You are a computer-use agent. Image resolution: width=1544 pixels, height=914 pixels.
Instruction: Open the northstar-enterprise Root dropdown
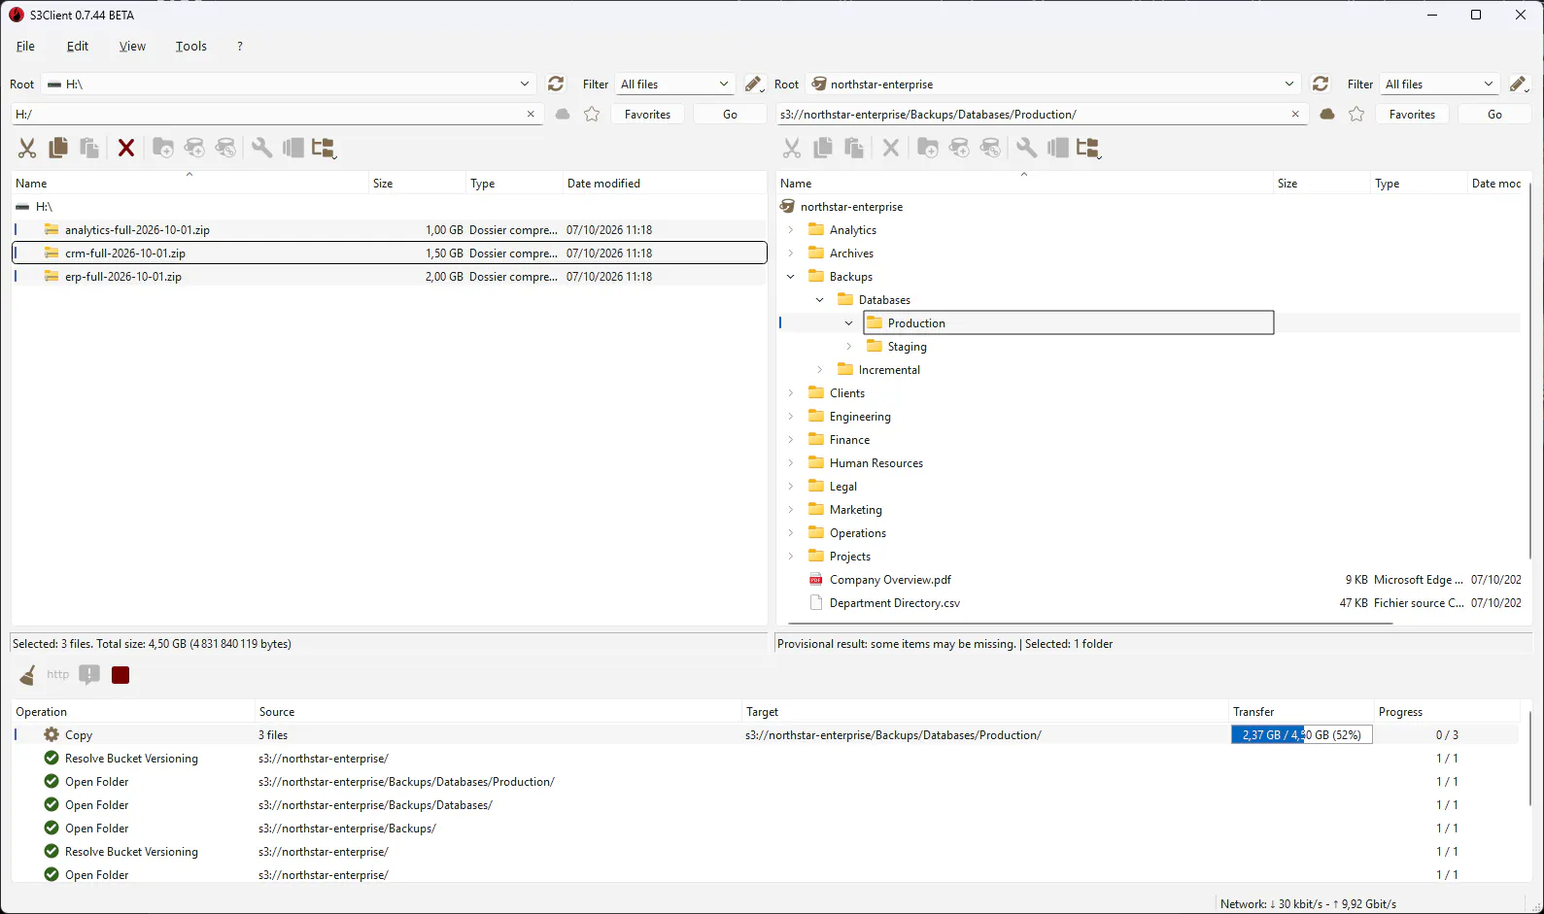coord(1054,85)
